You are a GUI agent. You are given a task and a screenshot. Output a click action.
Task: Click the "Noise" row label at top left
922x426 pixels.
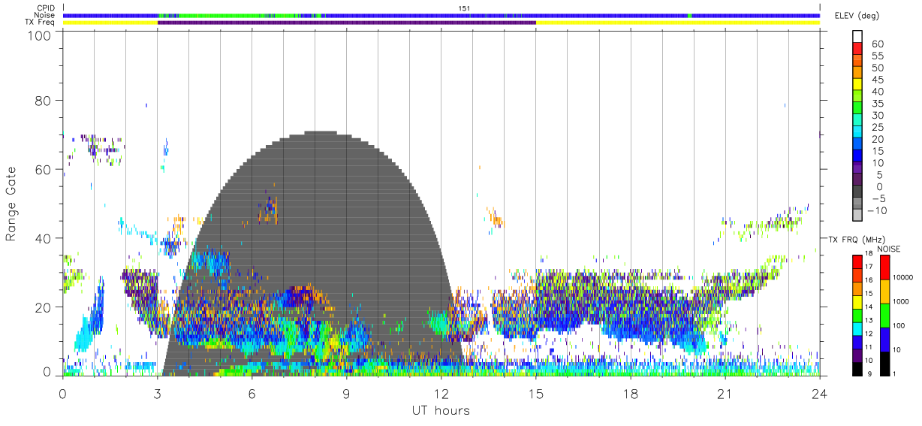44,15
